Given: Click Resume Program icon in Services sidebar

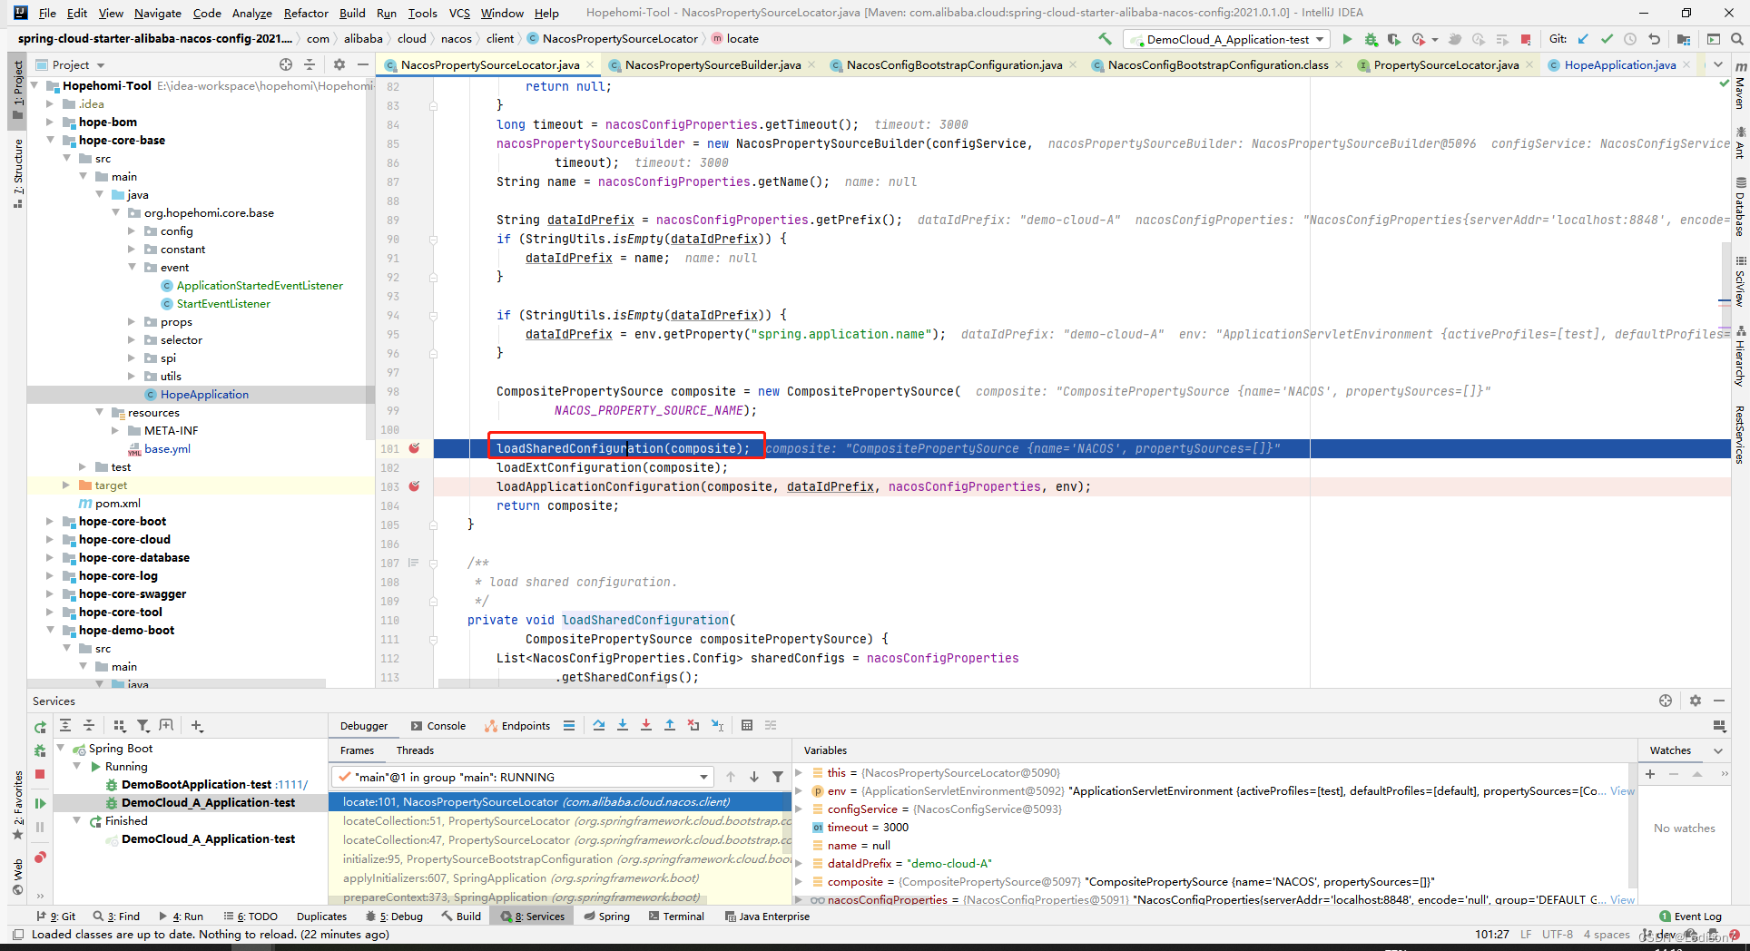Looking at the screenshot, I should point(40,803).
